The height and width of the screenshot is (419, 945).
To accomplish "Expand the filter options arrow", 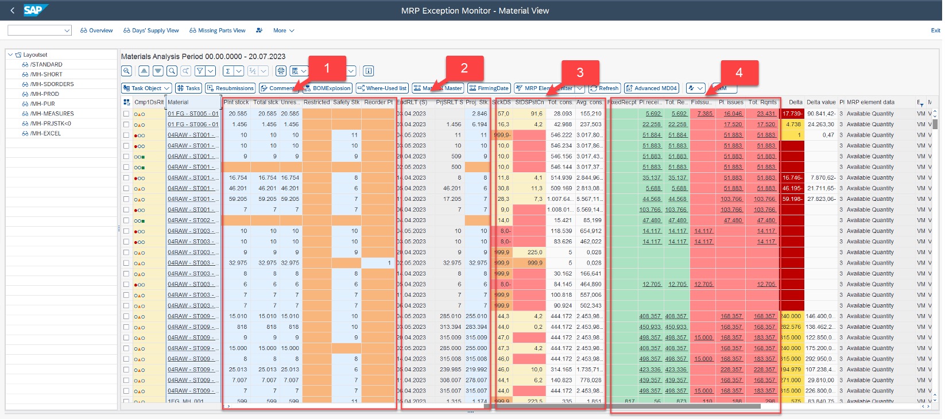I will [x=211, y=71].
